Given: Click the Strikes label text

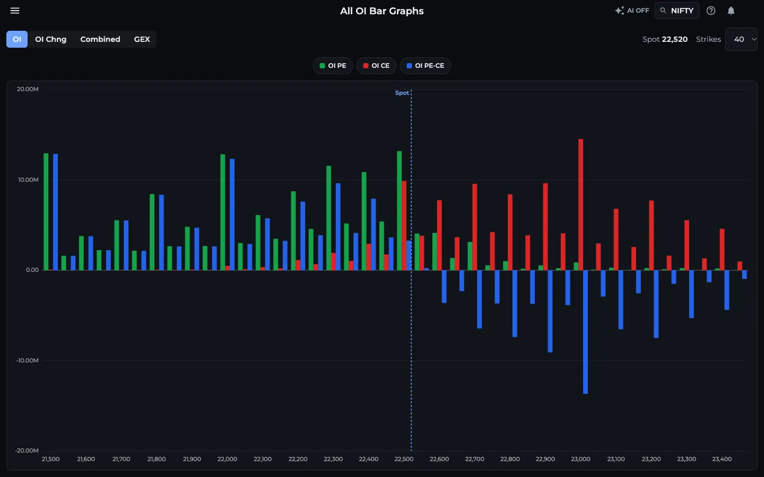Looking at the screenshot, I should click(x=708, y=39).
